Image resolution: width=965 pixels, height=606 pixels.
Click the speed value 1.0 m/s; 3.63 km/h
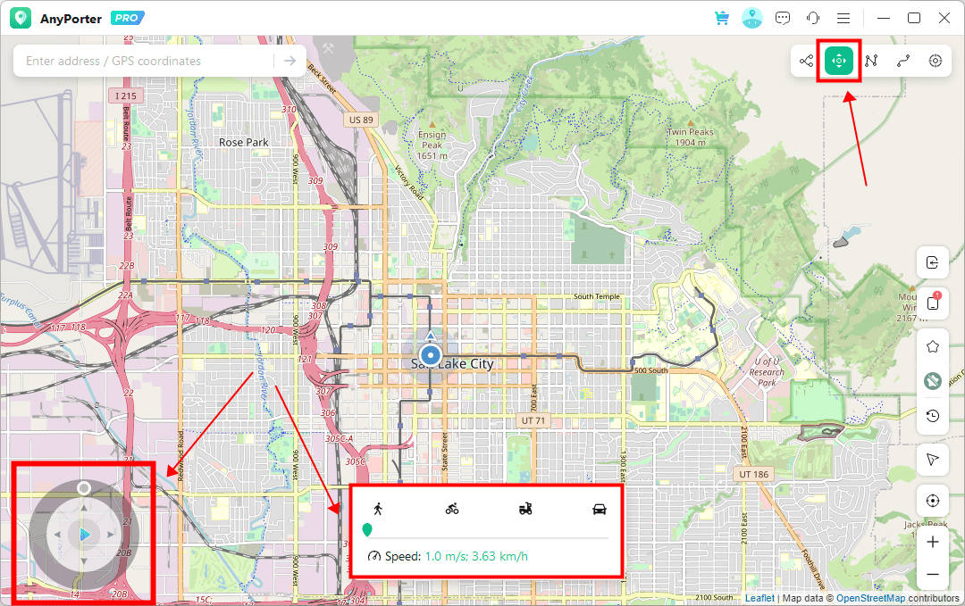pos(476,556)
